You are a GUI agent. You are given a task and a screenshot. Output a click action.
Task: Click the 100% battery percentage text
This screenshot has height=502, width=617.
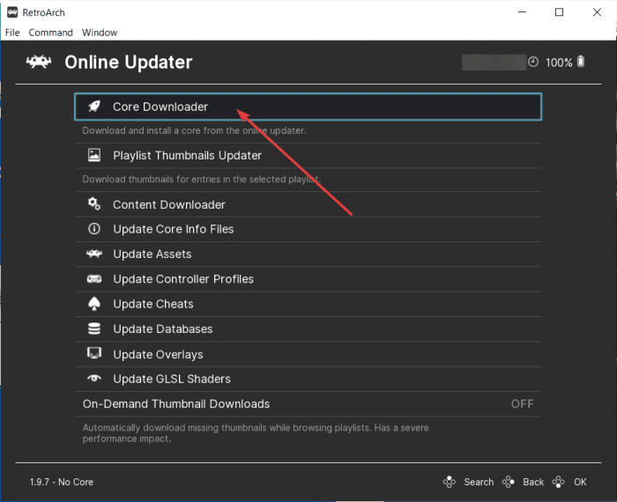click(559, 63)
